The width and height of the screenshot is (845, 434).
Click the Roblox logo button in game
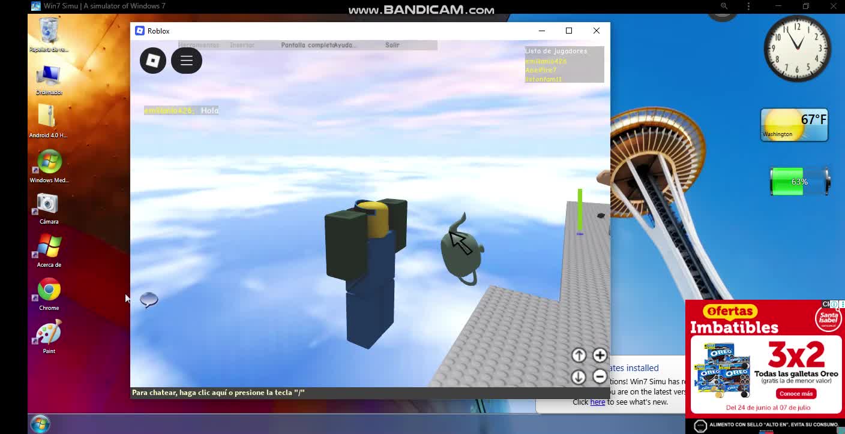pyautogui.click(x=153, y=61)
